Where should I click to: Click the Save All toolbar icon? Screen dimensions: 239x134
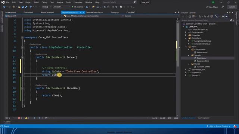tap(26, 7)
